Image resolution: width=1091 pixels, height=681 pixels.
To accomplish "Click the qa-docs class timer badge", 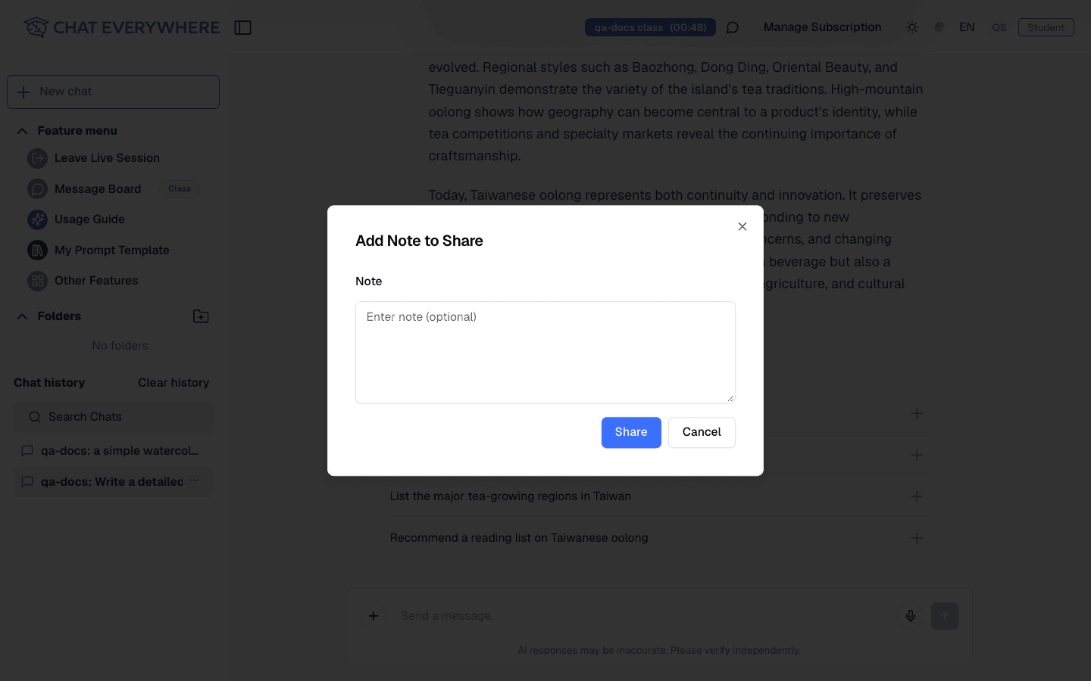I will (650, 27).
